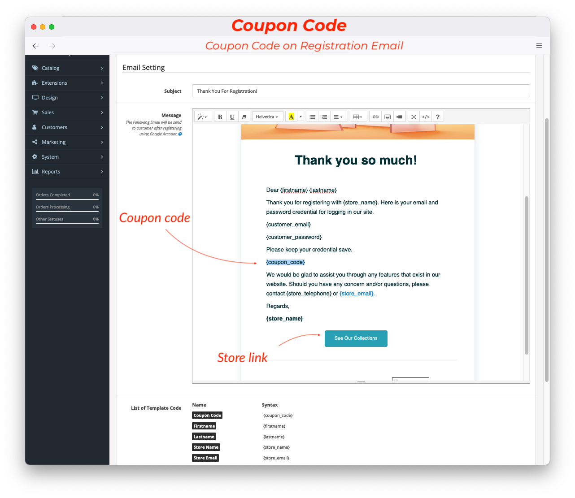
Task: Insert an ordered numbered list
Action: [x=324, y=117]
